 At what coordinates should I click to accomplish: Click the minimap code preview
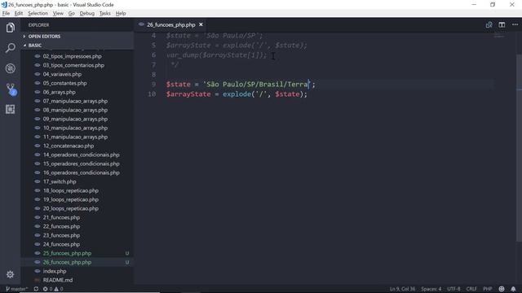click(498, 36)
